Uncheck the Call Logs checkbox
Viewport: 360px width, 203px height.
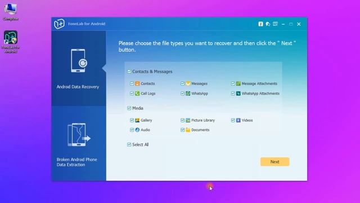pyautogui.click(x=132, y=94)
